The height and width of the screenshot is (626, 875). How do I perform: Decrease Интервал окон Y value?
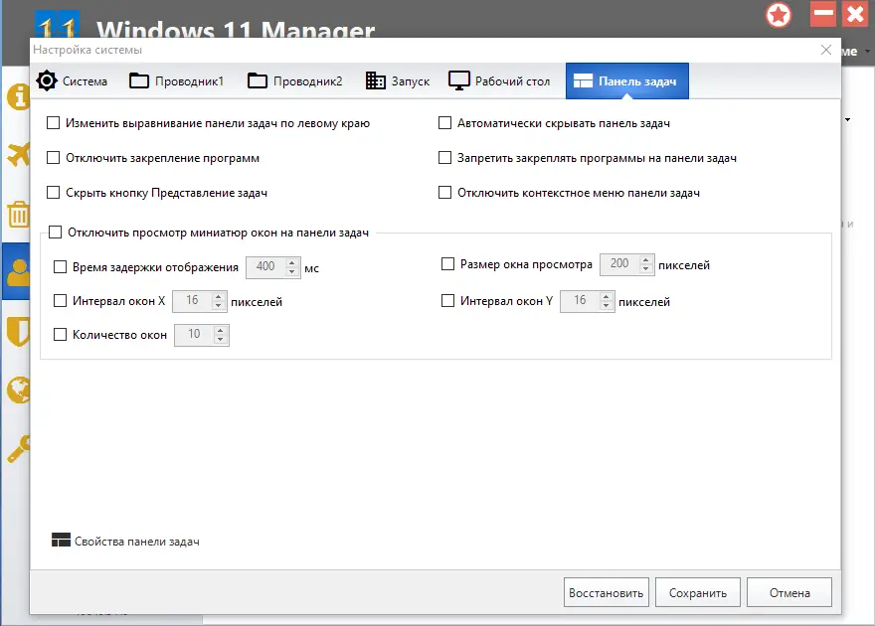click(606, 306)
